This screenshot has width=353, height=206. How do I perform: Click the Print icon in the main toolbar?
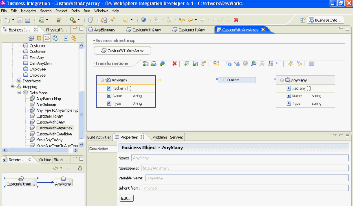28,20
